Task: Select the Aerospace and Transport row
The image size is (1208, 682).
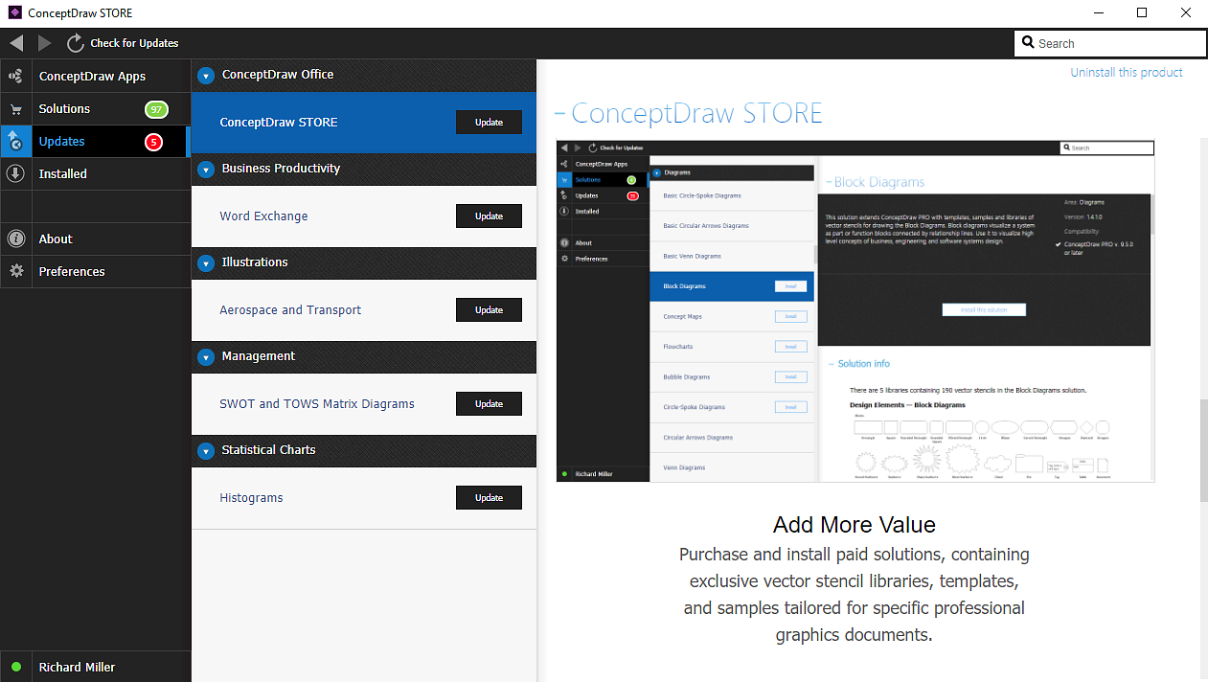Action: click(x=364, y=310)
